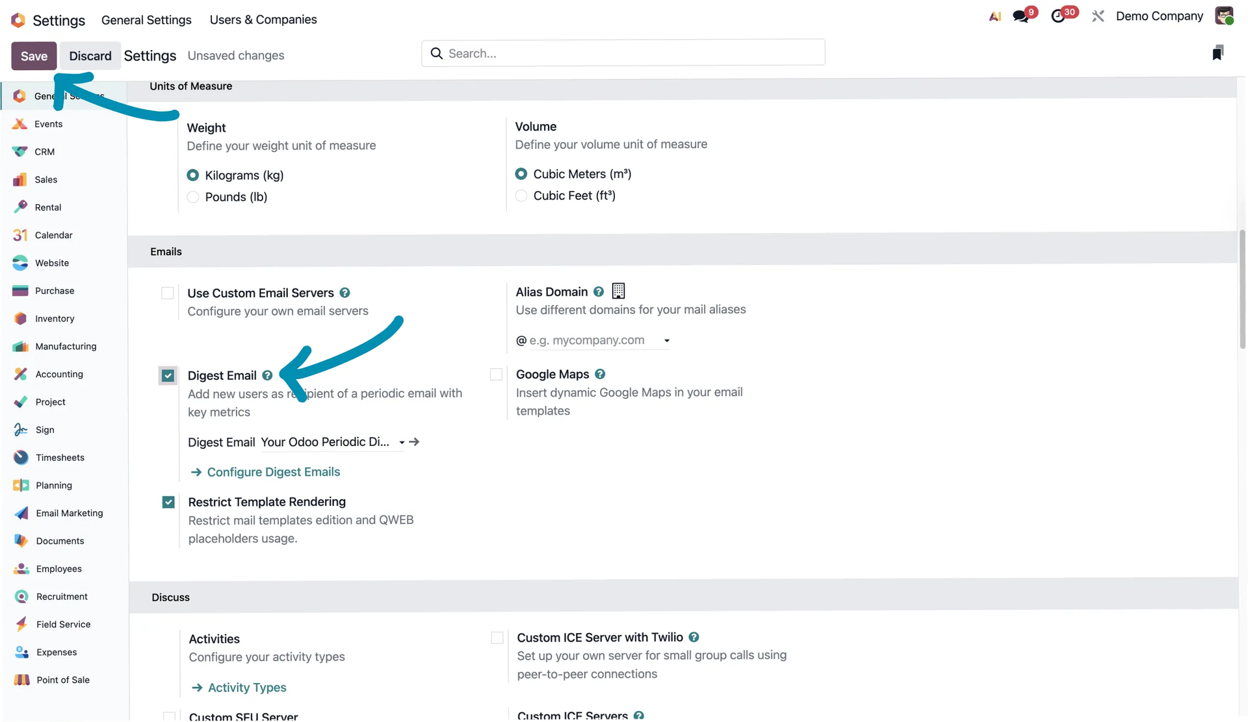The height and width of the screenshot is (722, 1248).
Task: Follow the Configure Digest Emails link
Action: 273,472
